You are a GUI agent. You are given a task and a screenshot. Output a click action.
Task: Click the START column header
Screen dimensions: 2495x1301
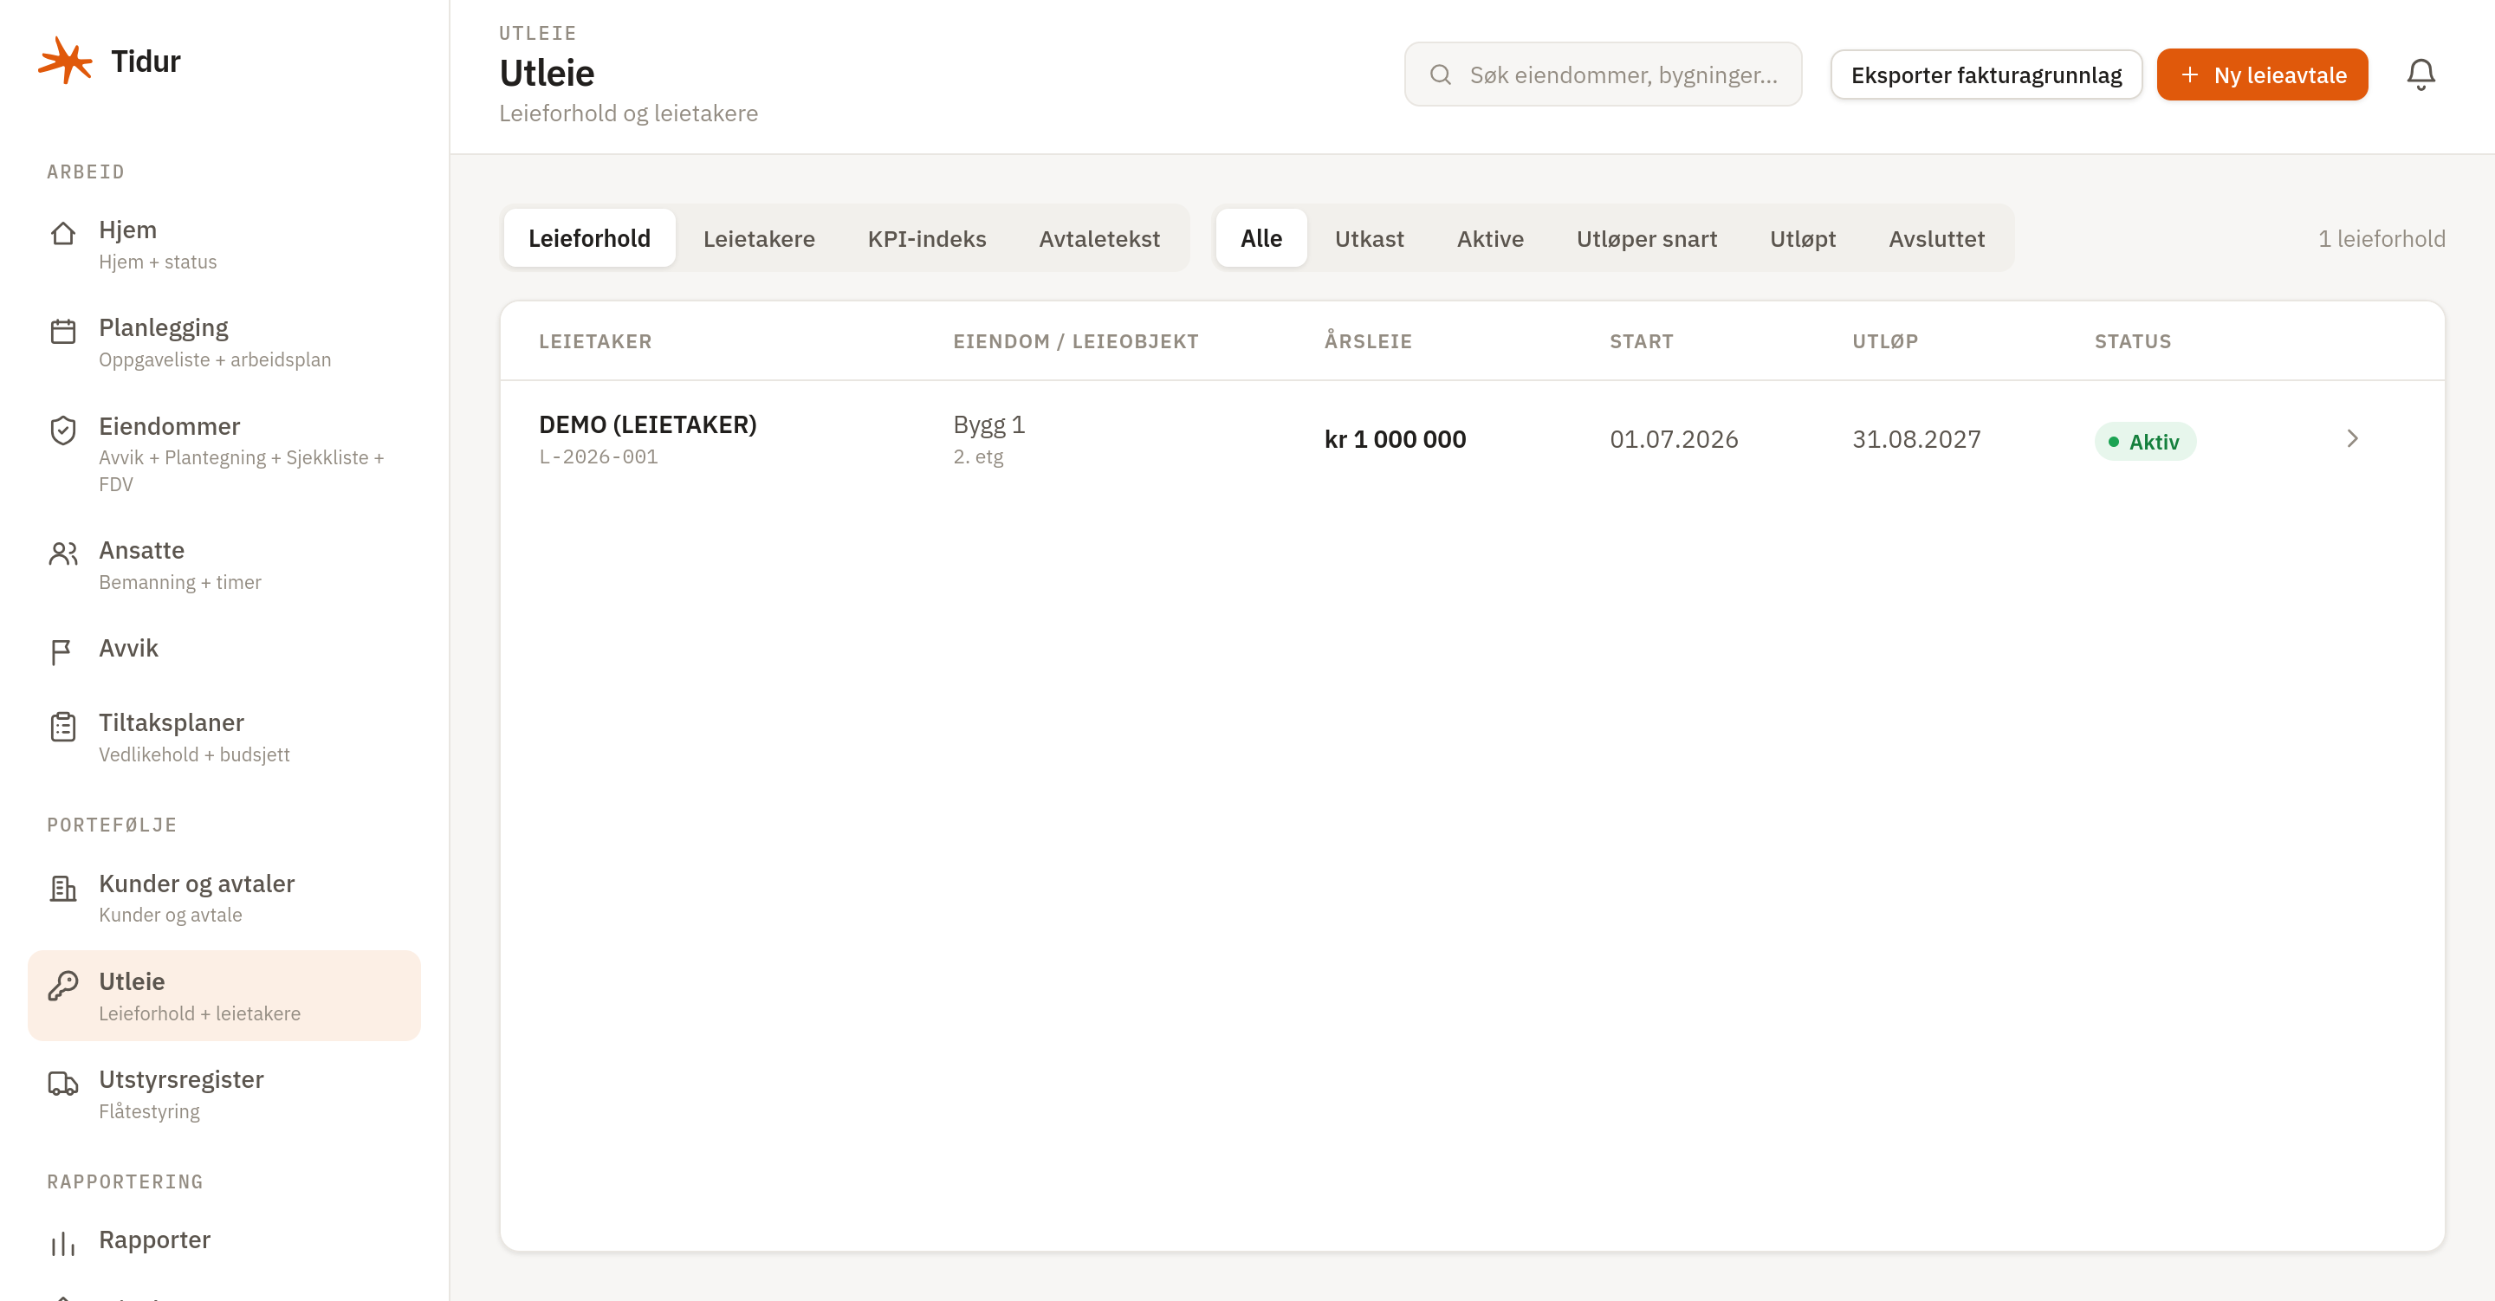click(x=1641, y=342)
